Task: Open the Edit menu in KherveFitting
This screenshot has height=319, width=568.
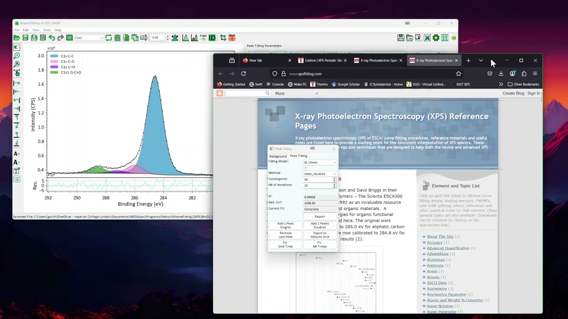Action: pos(26,30)
